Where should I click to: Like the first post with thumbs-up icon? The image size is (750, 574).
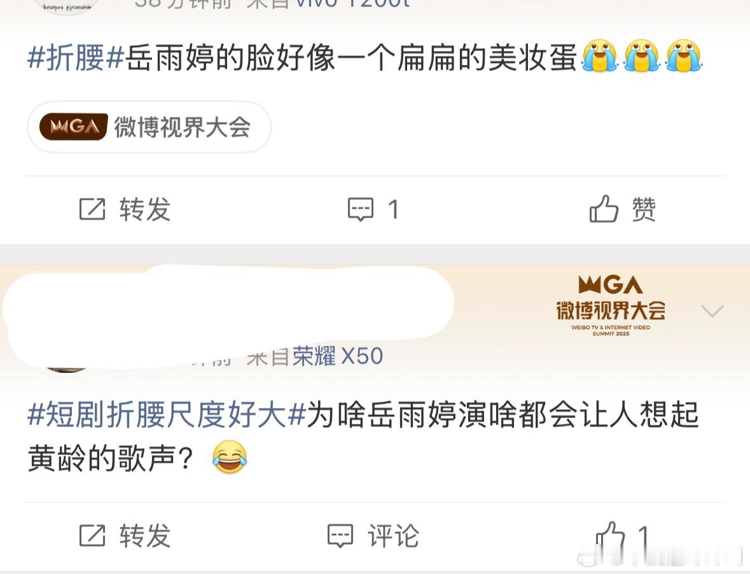[x=604, y=209]
